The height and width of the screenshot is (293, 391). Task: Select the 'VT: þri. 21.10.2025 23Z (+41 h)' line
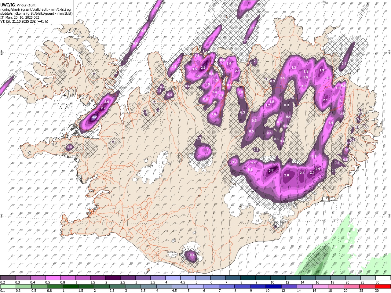[24, 21]
